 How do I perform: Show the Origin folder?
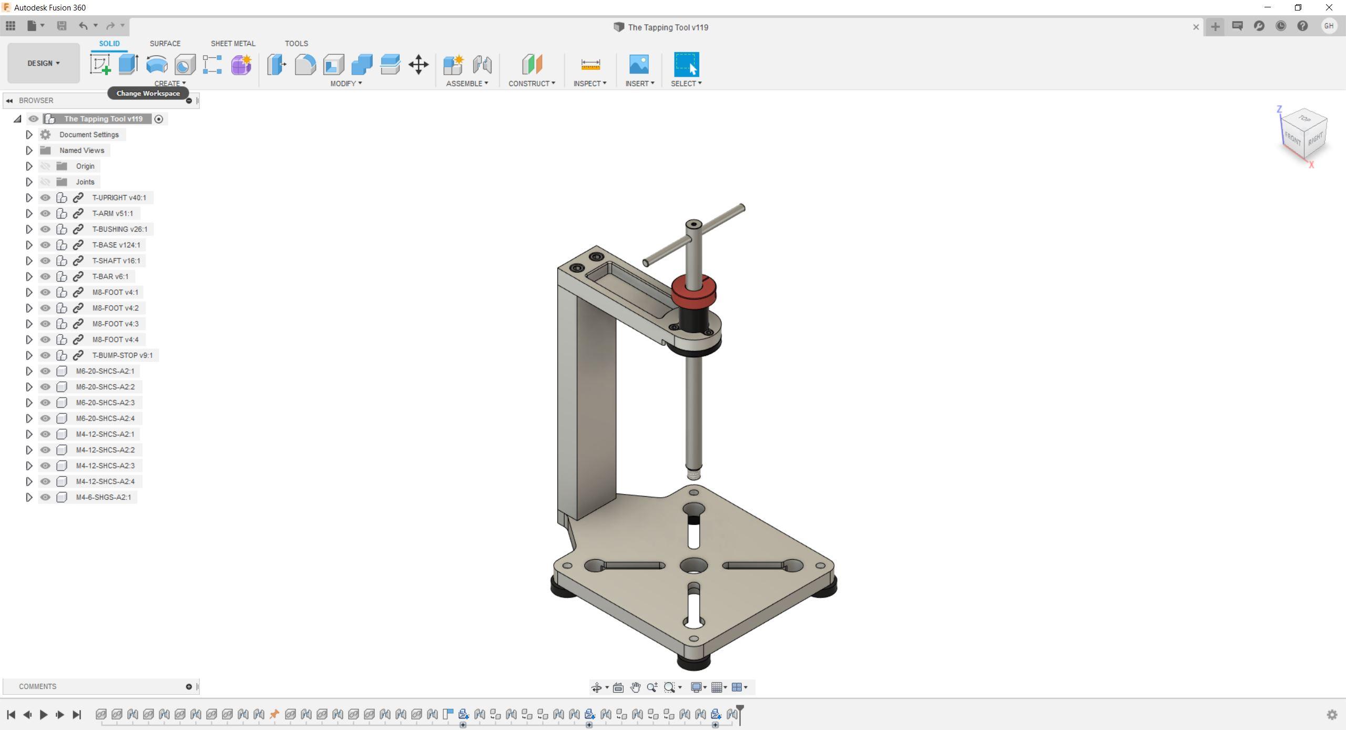(x=45, y=166)
